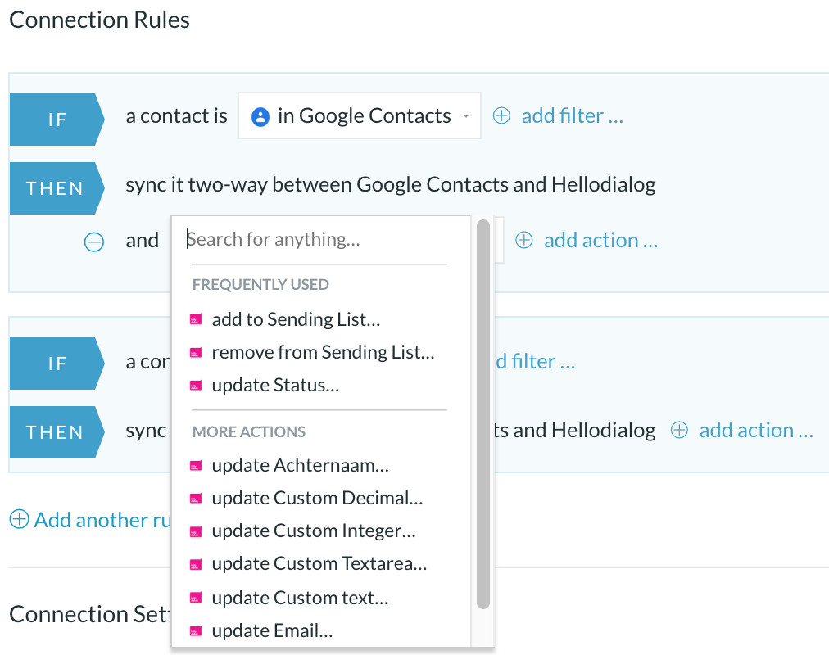Choose 'update Email…' action
This screenshot has height=655, width=829.
[272, 630]
